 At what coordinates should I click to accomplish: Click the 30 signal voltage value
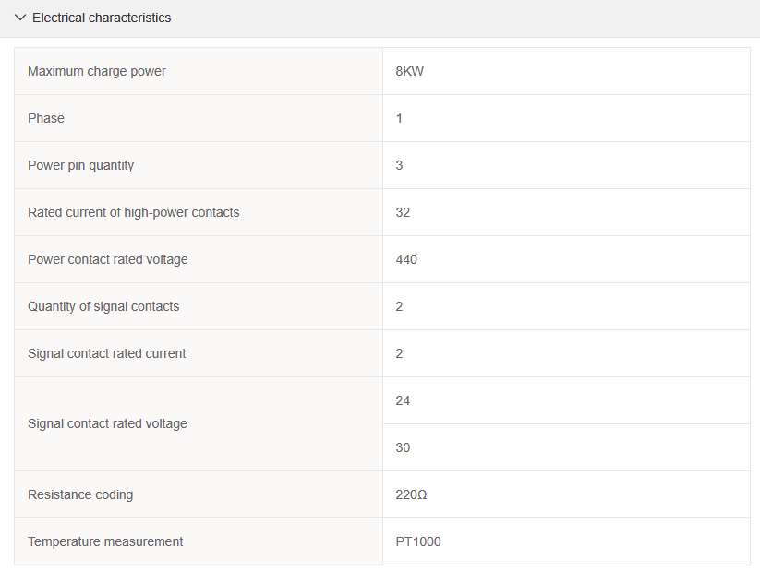point(403,447)
